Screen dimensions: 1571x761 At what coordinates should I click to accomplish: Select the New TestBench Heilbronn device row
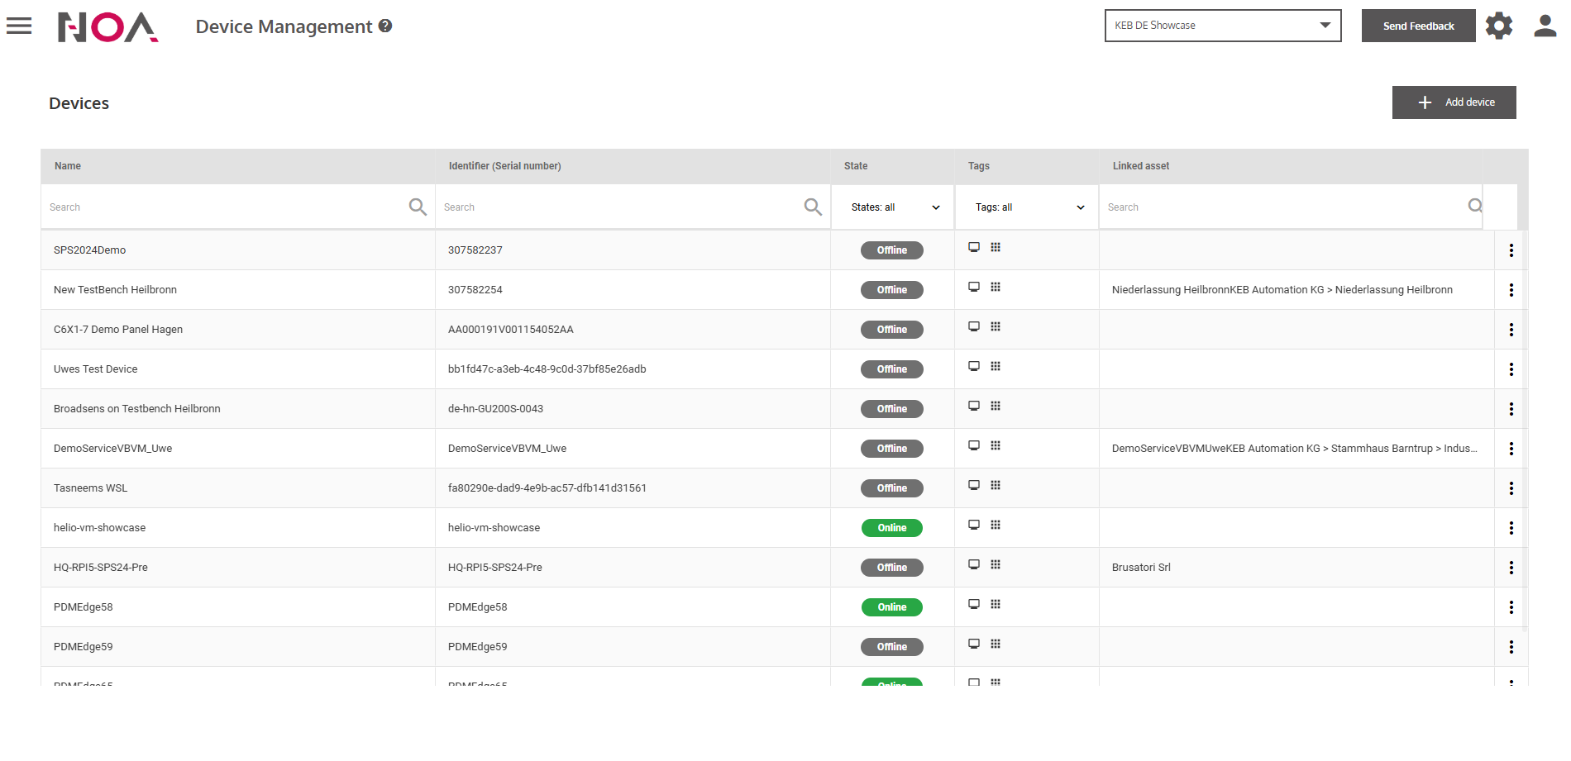tap(116, 290)
